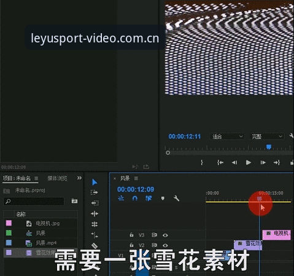Toggle timeline Snap magnet
The image size is (294, 276).
(x=135, y=199)
